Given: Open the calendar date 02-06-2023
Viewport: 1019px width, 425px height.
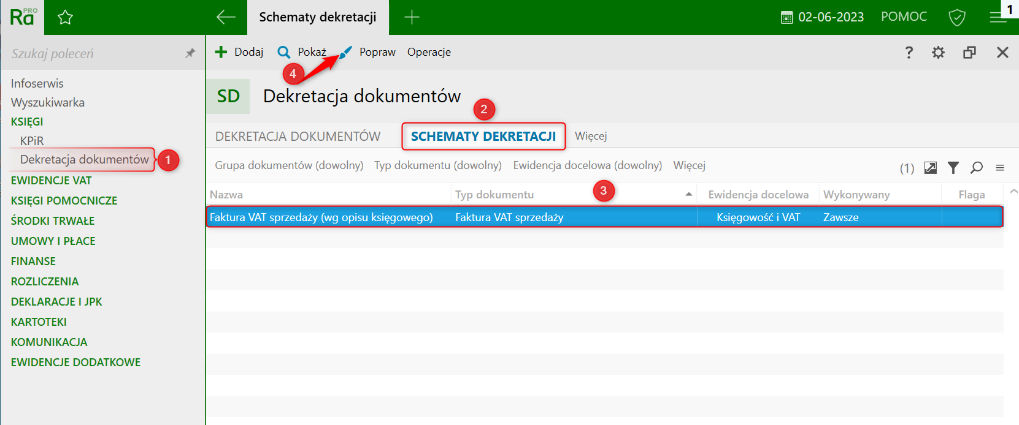Looking at the screenshot, I should [x=822, y=17].
